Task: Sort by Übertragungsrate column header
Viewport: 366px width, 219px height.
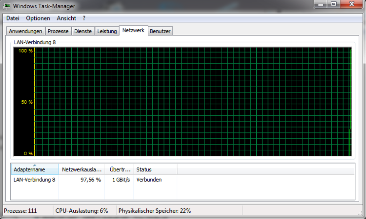Action: pos(119,170)
